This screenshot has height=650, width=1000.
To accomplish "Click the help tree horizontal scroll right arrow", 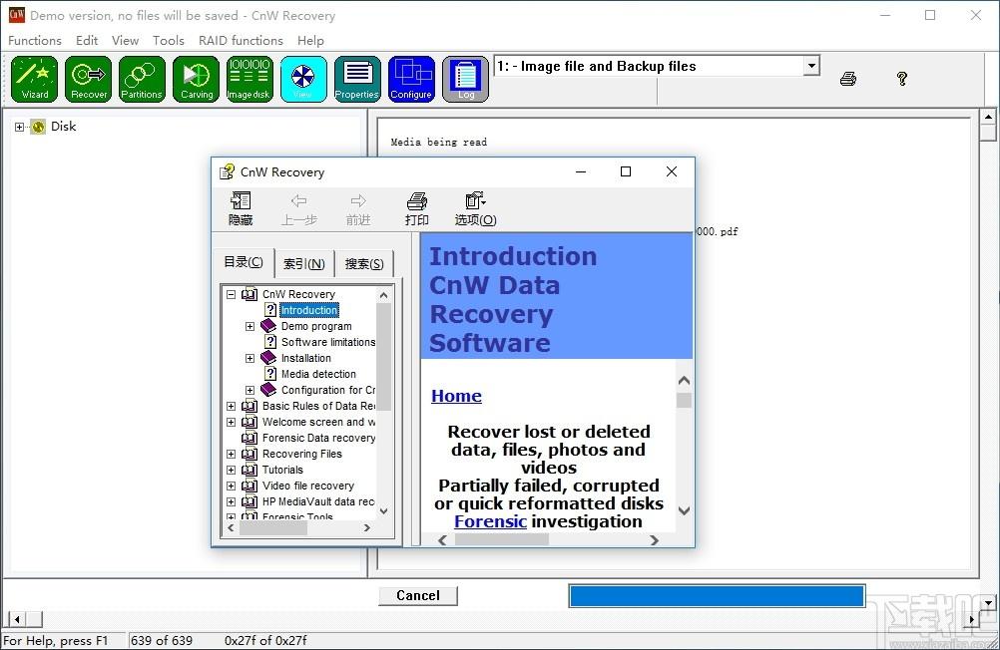I will pyautogui.click(x=366, y=527).
